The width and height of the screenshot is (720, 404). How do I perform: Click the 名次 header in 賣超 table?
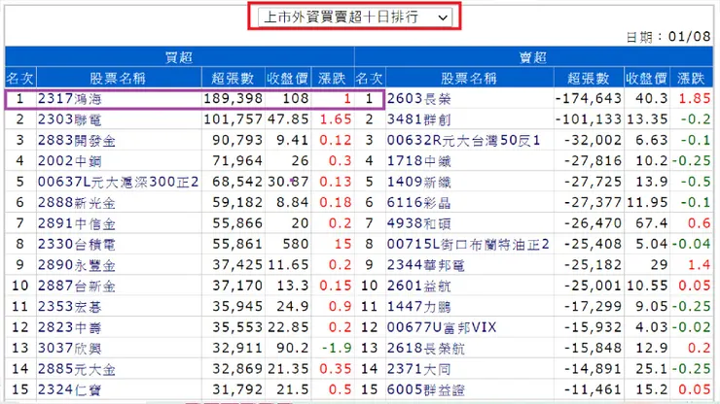tap(370, 78)
